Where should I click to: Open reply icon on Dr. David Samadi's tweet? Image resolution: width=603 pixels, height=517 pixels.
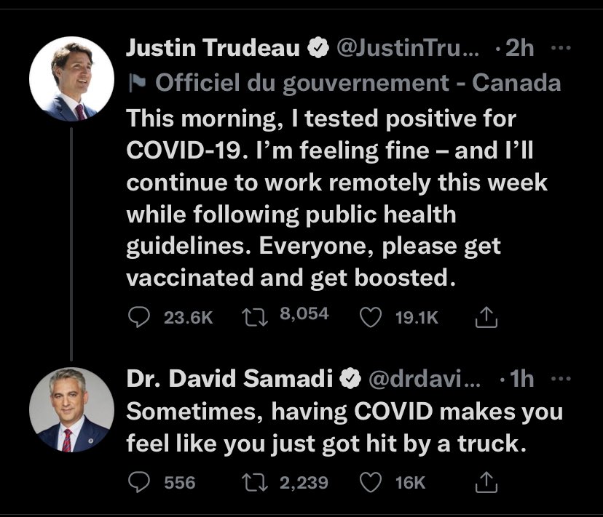click(138, 482)
